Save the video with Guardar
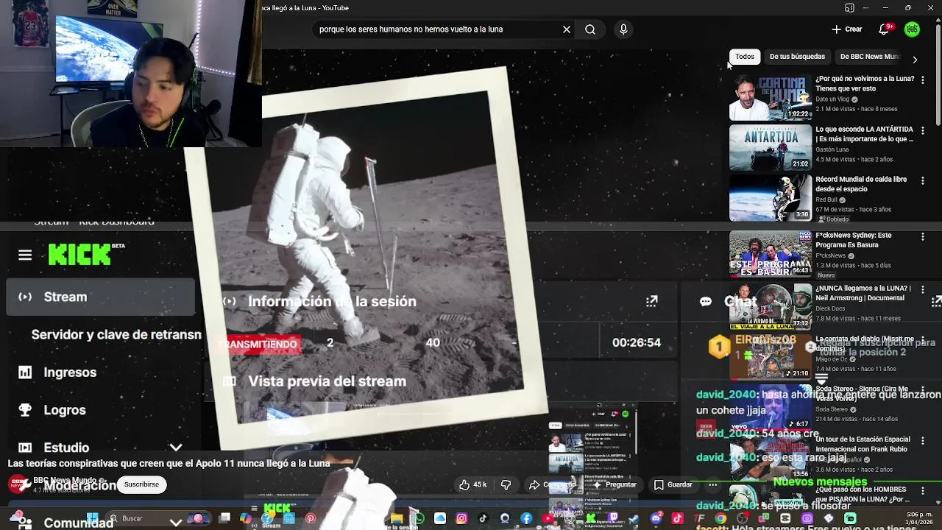 pyautogui.click(x=673, y=484)
